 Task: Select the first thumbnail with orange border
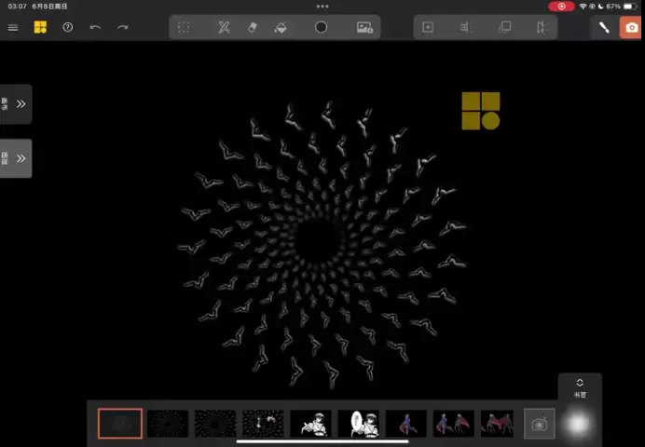[120, 423]
